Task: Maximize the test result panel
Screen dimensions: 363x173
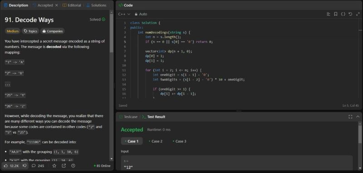Action: point(350,117)
